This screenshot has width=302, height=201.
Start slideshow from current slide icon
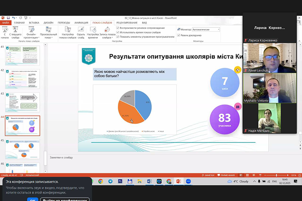coord(16,30)
